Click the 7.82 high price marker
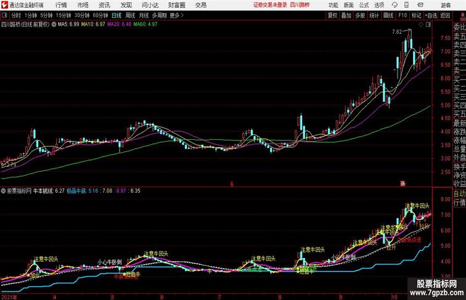Image resolution: width=466 pixels, height=300 pixels. tap(397, 32)
